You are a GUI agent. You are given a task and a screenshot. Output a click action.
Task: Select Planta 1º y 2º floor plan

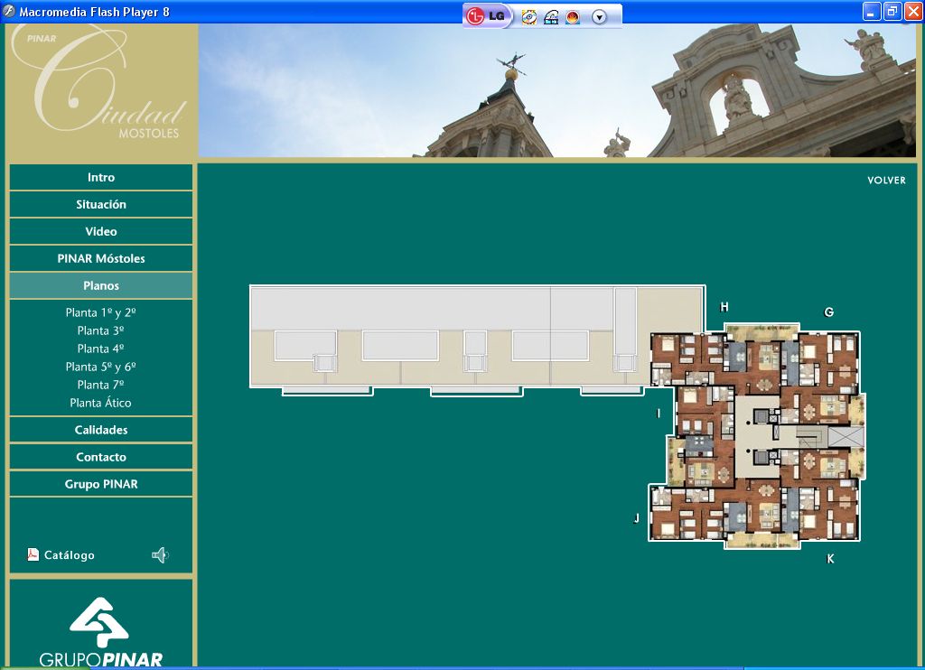tap(101, 313)
